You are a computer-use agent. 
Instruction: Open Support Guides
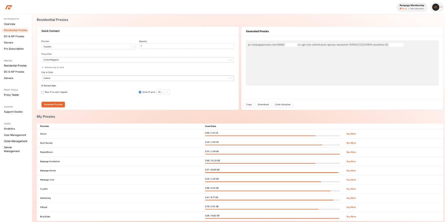coord(13,112)
